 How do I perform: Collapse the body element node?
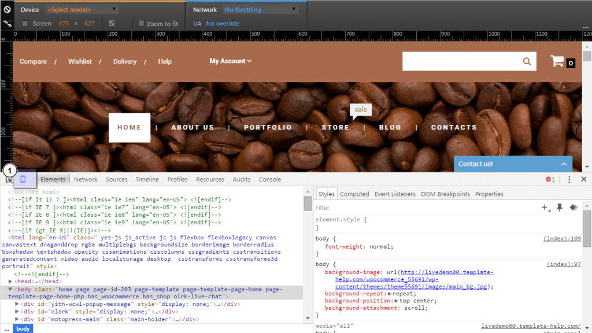pyautogui.click(x=10, y=289)
